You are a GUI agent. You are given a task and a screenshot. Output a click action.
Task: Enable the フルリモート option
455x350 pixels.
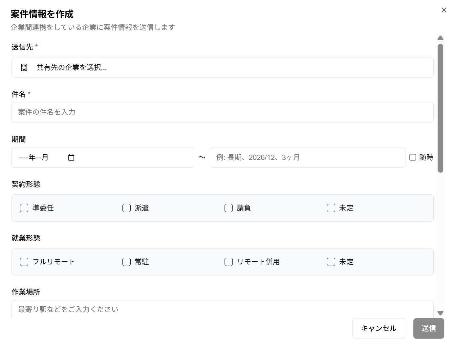24,262
